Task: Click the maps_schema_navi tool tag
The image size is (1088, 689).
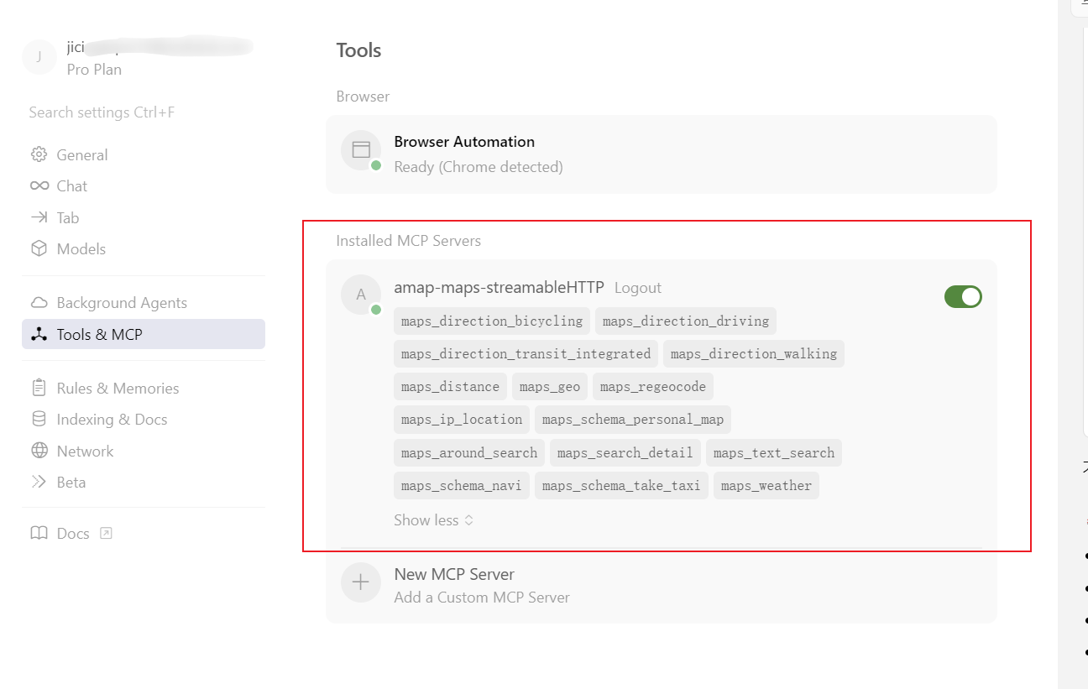Action: [x=462, y=485]
